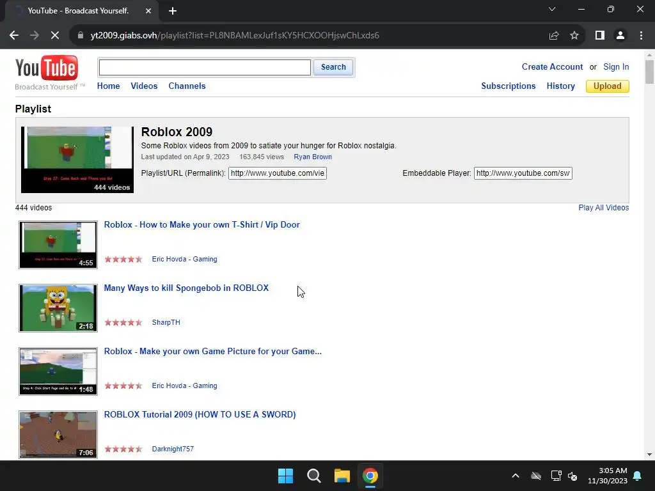
Task: Click the vertical scrollbar thumb
Action: tap(649, 72)
